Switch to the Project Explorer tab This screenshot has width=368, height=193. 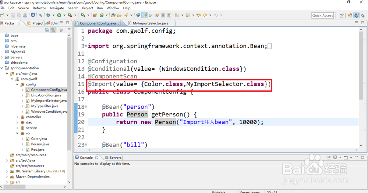(x=35, y=23)
